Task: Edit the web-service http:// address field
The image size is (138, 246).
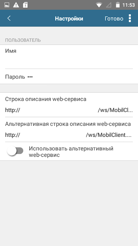Action: pos(69,110)
